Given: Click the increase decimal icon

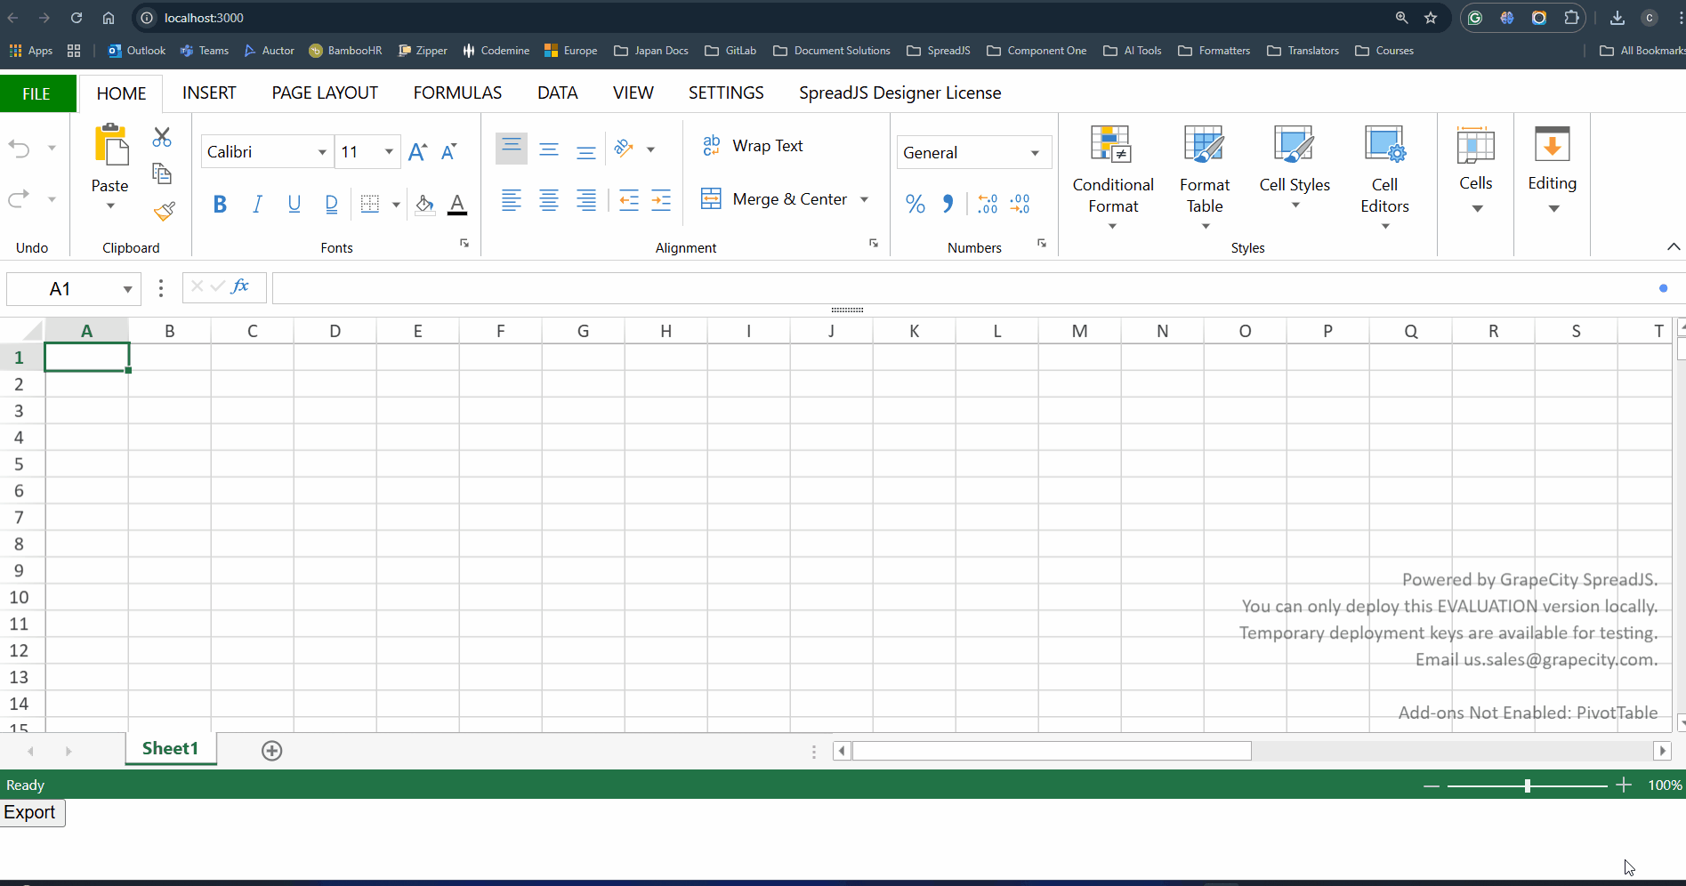Looking at the screenshot, I should [988, 204].
